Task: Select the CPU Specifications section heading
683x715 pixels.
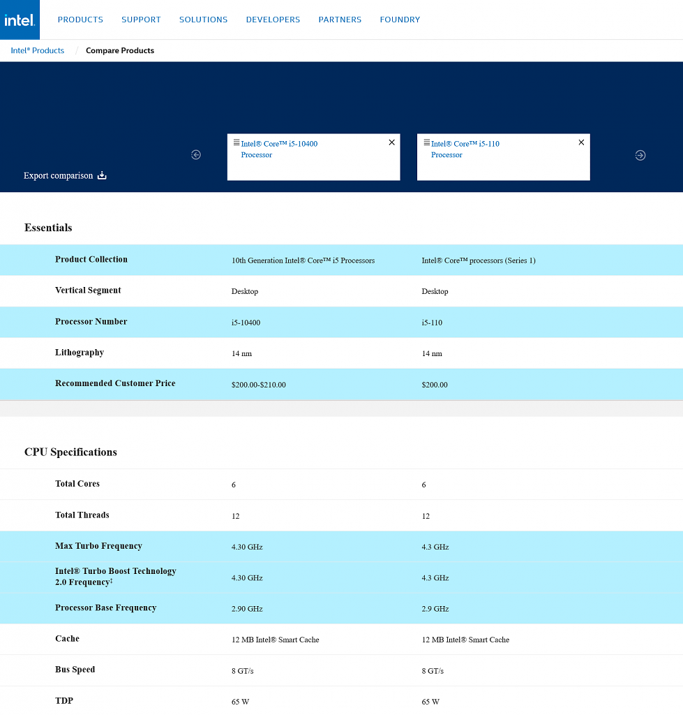Action: tap(70, 452)
